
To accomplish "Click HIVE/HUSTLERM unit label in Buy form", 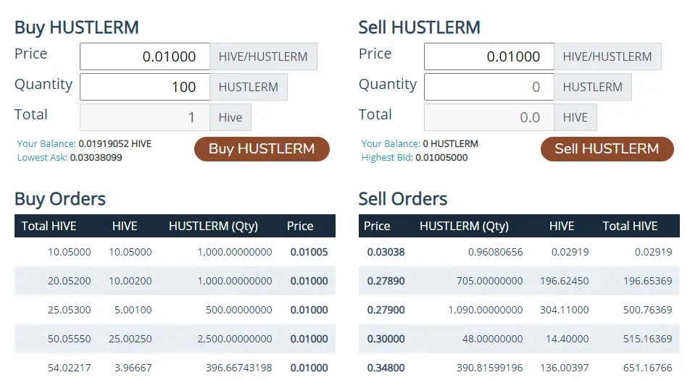I will point(263,56).
